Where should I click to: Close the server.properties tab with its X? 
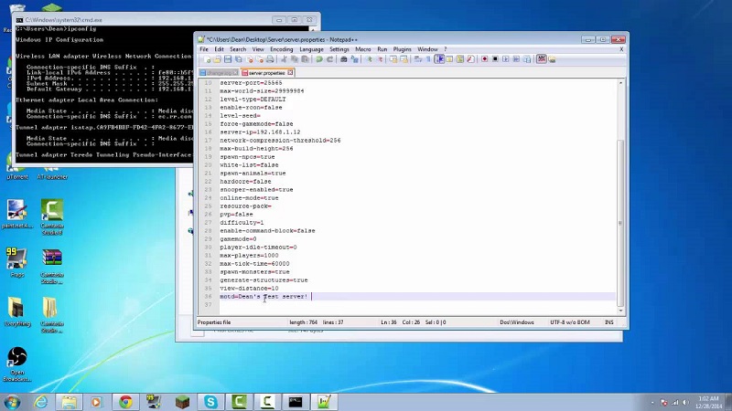(x=291, y=72)
